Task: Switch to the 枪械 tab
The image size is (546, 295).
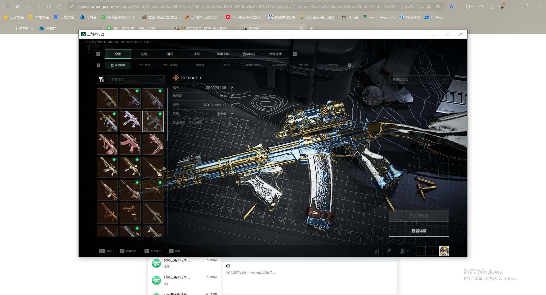Action: (117, 54)
